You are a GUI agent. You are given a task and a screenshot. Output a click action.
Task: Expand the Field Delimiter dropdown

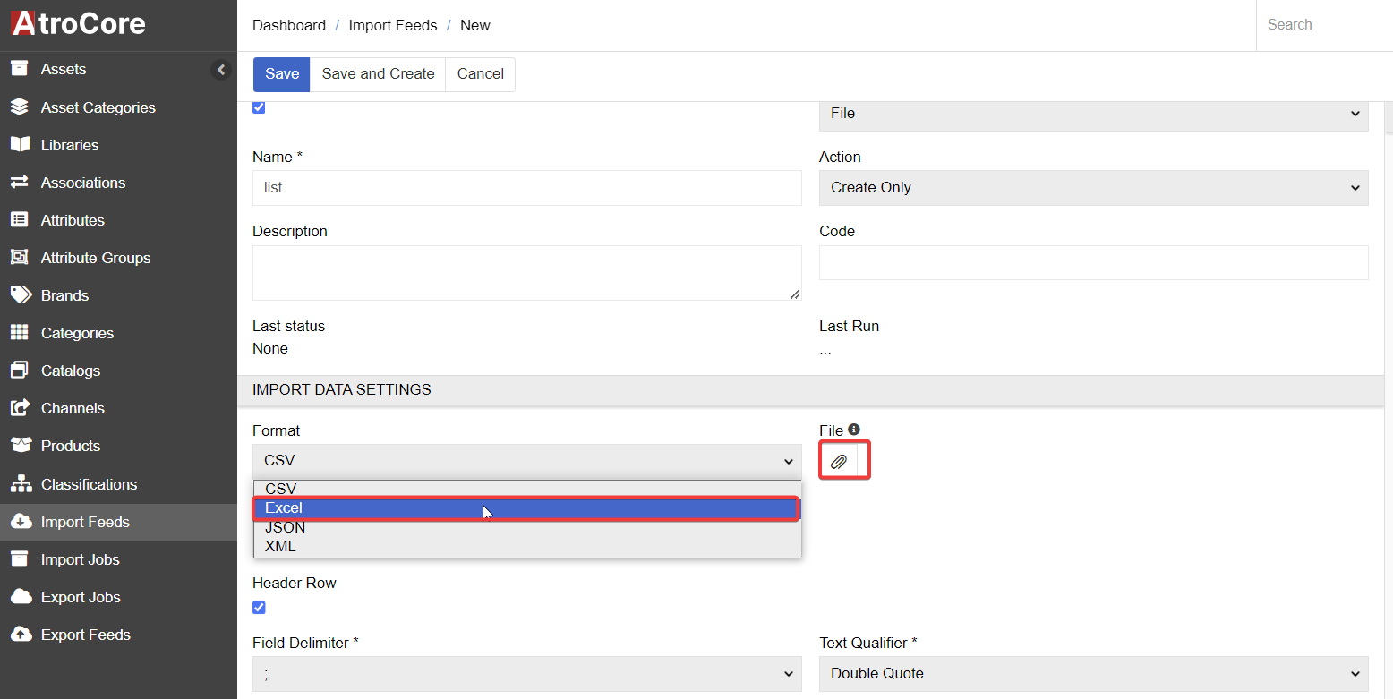526,674
